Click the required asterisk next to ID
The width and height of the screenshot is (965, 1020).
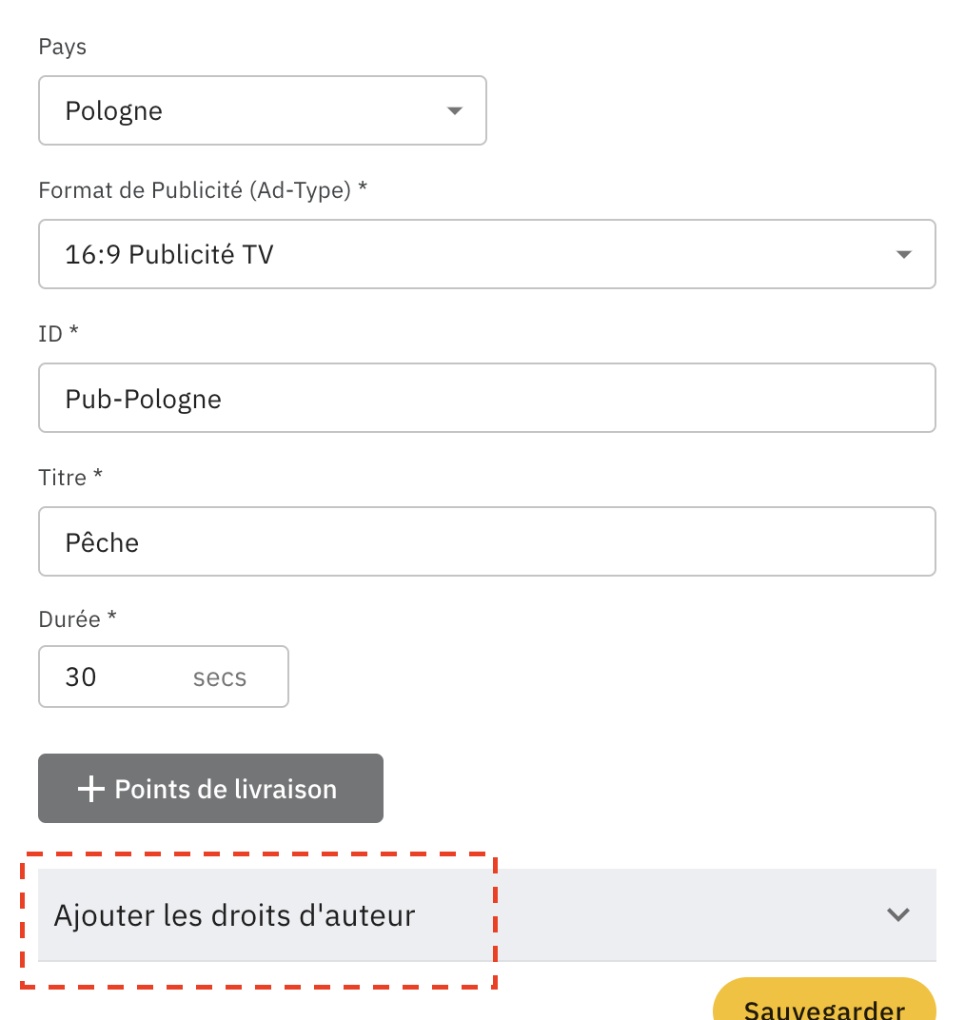[x=75, y=333]
